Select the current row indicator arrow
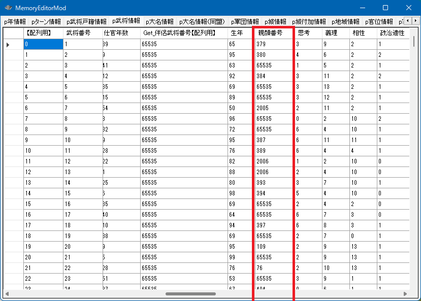The image size is (421, 301). (x=8, y=44)
